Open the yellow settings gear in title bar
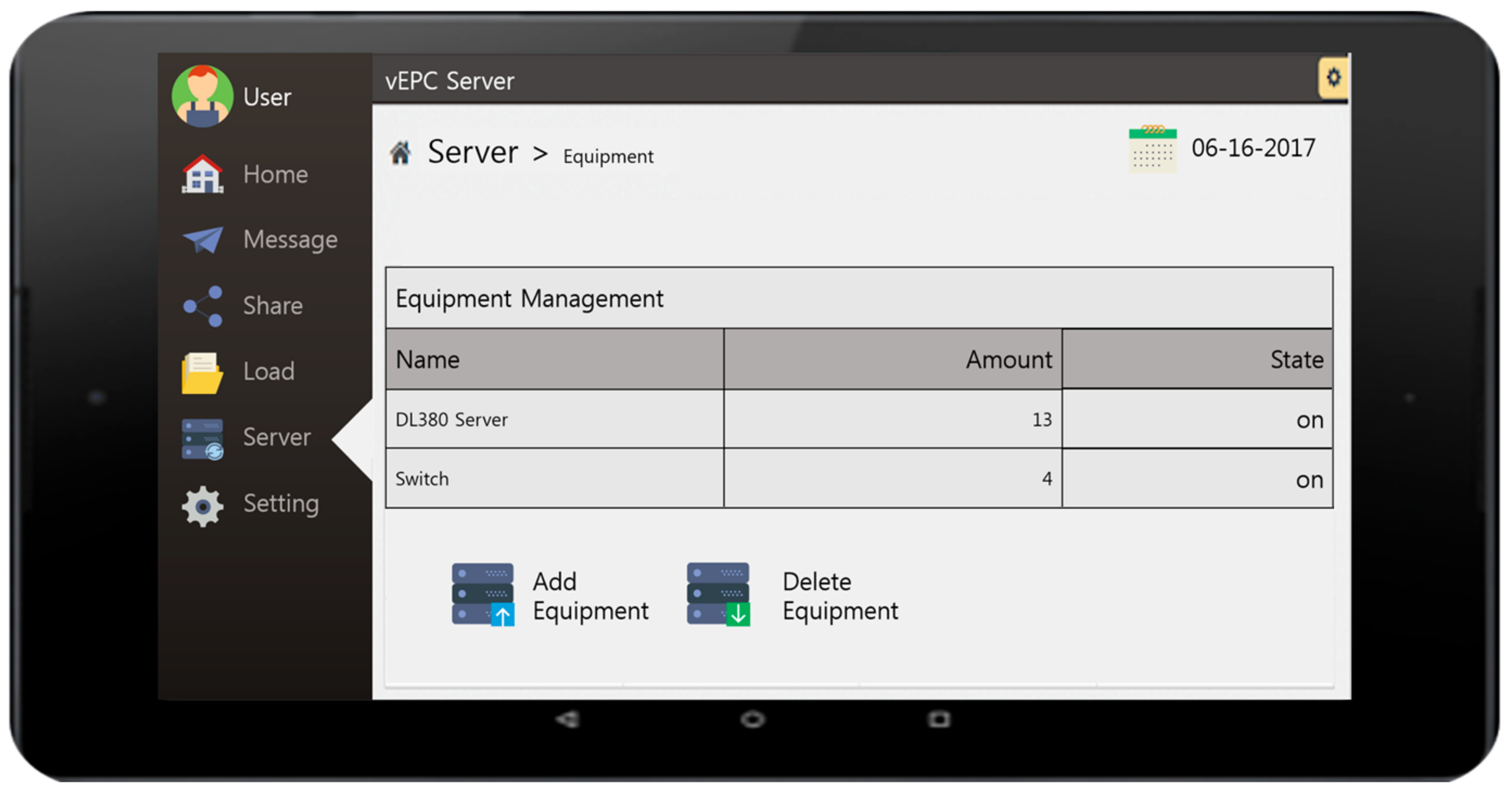Viewport: 1510px width, 789px height. (1333, 77)
